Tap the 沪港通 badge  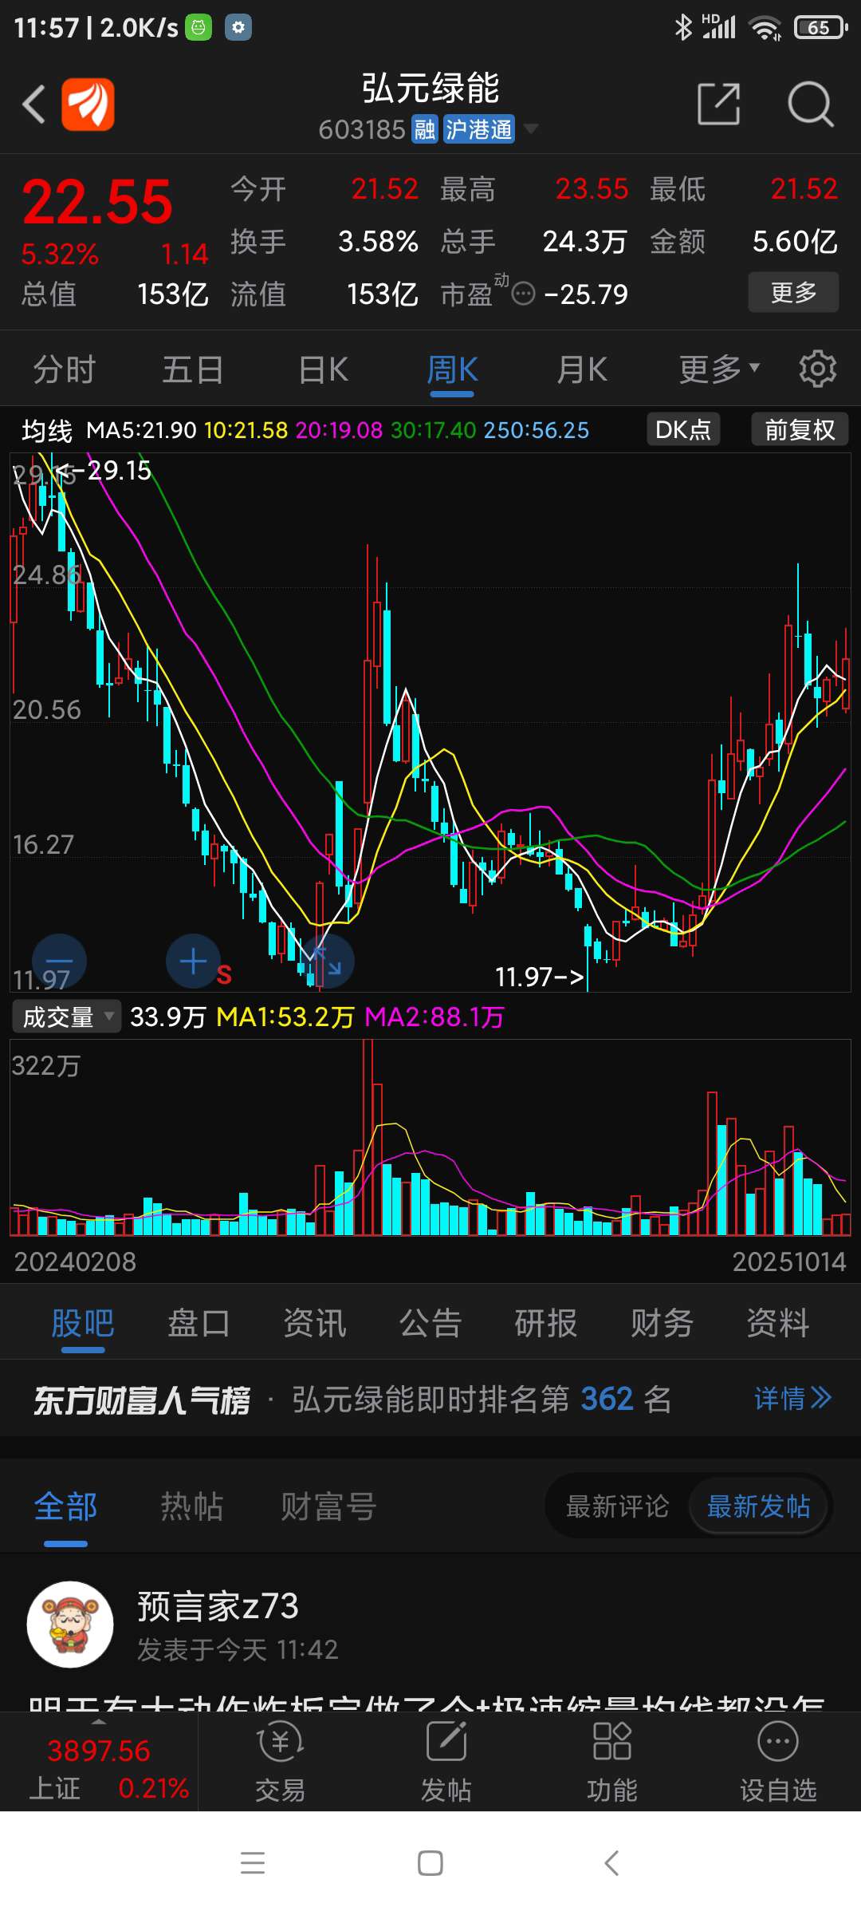point(478,129)
